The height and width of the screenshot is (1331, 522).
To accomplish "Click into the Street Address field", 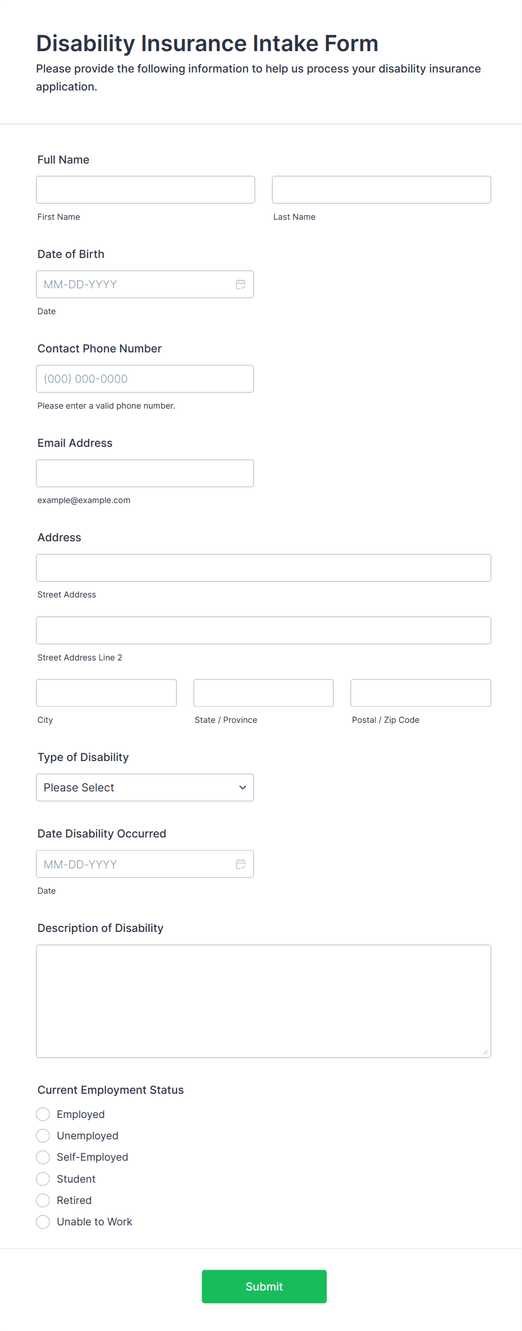I will click(x=263, y=568).
